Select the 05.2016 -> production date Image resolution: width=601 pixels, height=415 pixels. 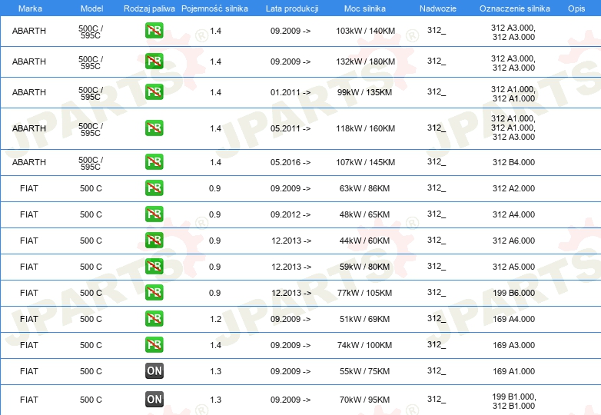coord(291,162)
